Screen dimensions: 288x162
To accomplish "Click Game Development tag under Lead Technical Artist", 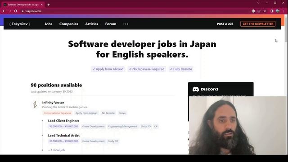I will click(x=93, y=141).
